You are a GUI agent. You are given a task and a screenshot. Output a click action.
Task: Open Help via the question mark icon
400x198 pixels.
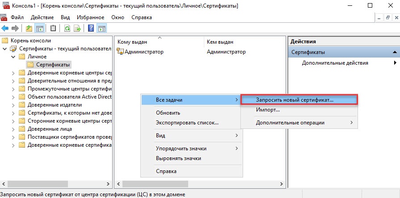click(91, 28)
